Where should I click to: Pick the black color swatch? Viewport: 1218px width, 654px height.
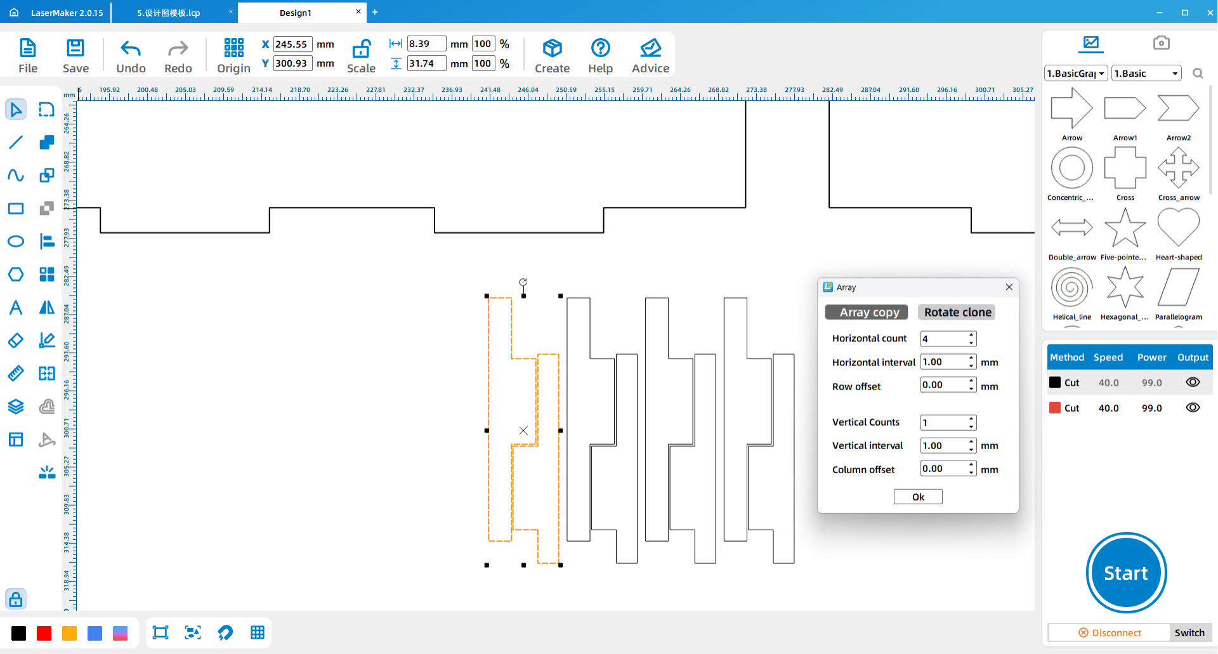click(19, 633)
